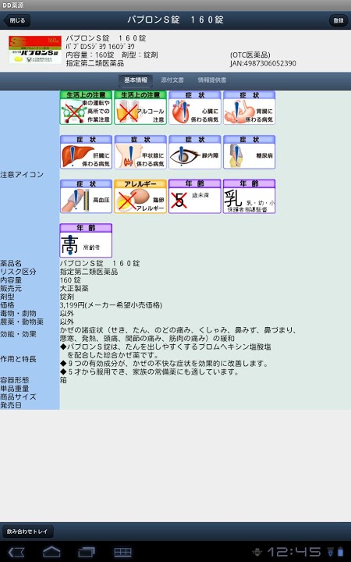Select the thyroid disease symptom icon
351x562 pixels.
pos(140,152)
